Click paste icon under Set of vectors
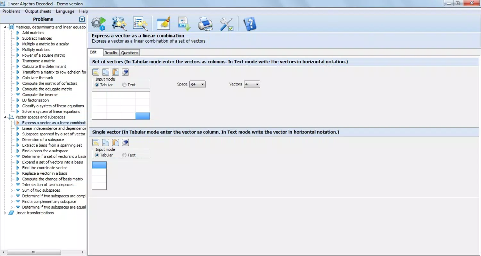The height and width of the screenshot is (256, 481). click(115, 72)
